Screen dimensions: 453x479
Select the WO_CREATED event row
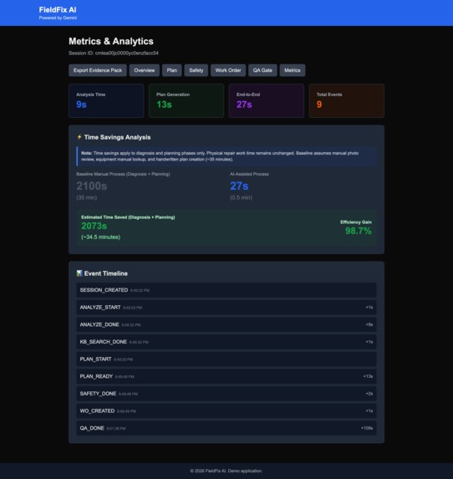[226, 411]
